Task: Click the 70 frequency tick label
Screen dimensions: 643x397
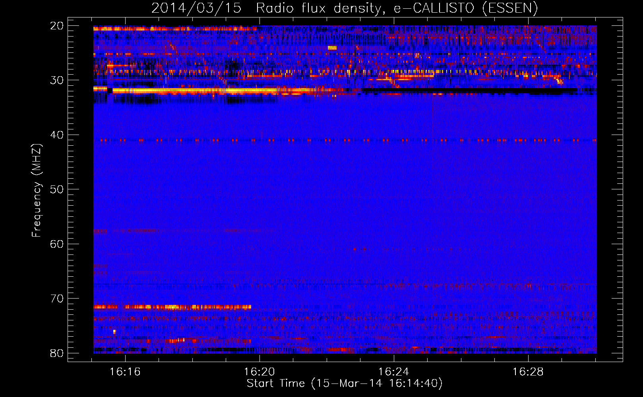Action: point(57,299)
